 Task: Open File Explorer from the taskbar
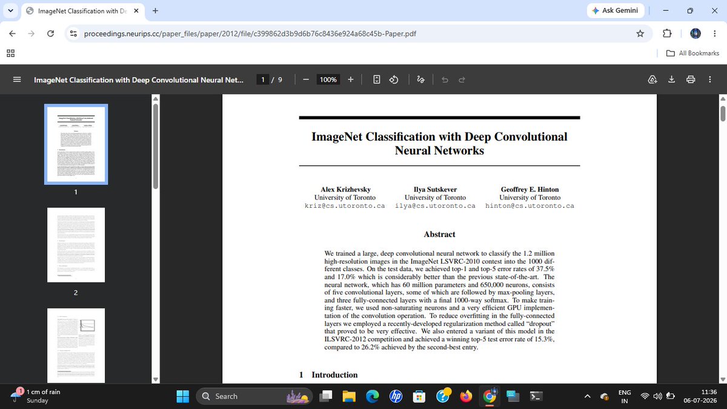coord(349,396)
